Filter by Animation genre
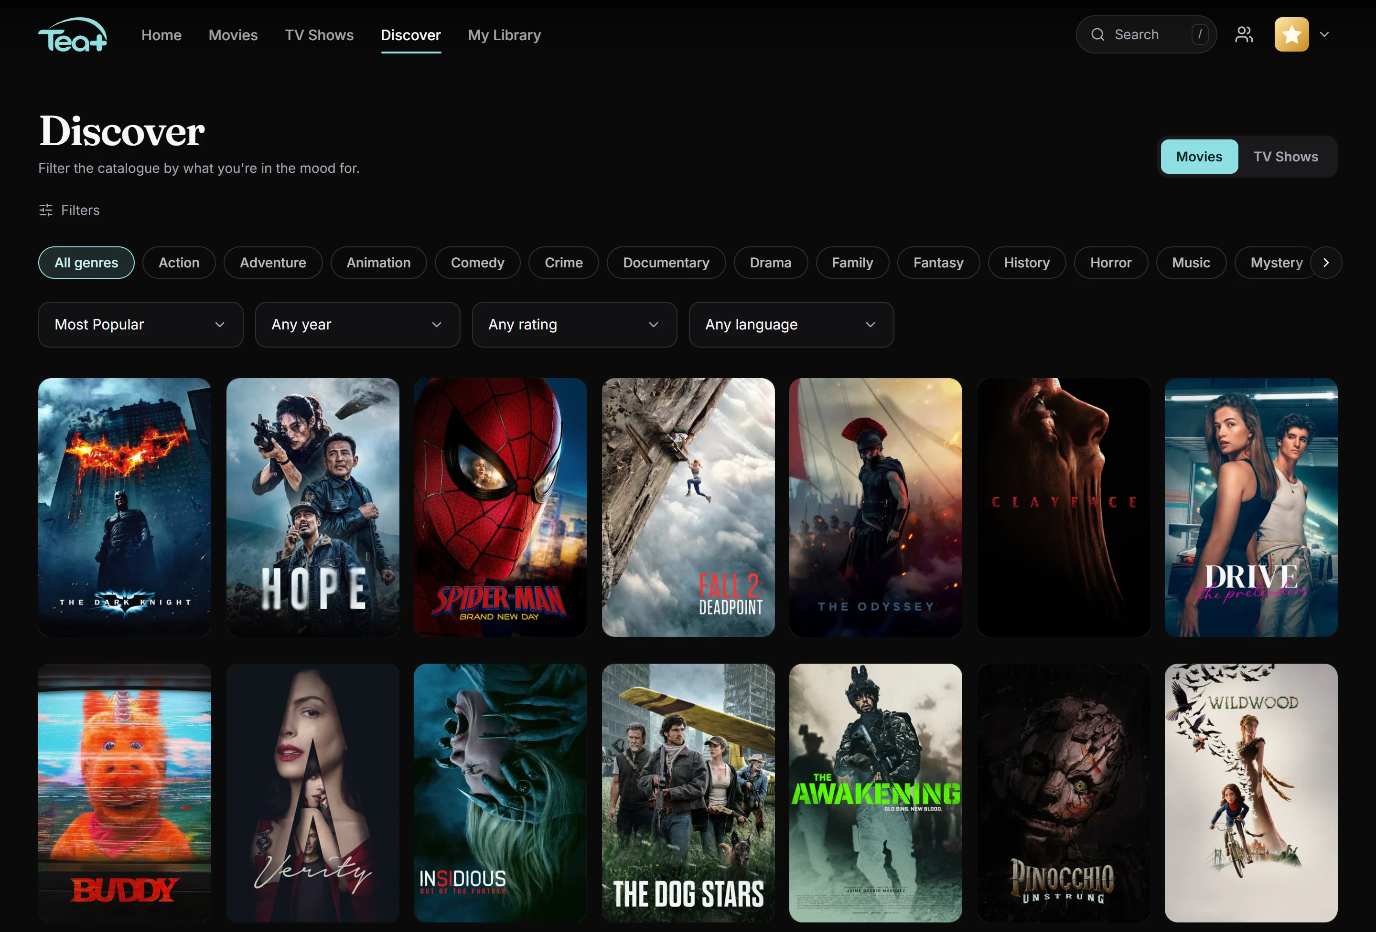The height and width of the screenshot is (932, 1376). coord(378,262)
